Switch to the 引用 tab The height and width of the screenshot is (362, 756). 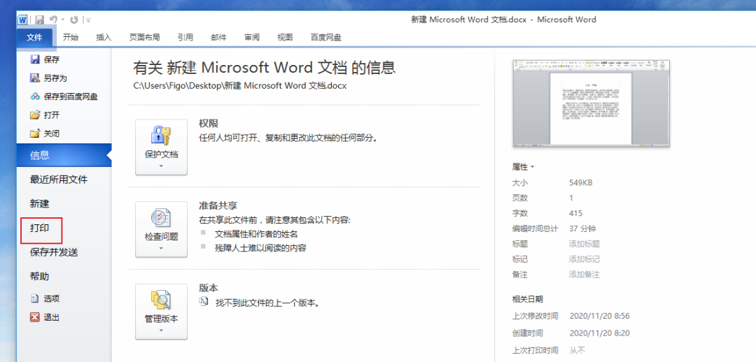(x=185, y=37)
